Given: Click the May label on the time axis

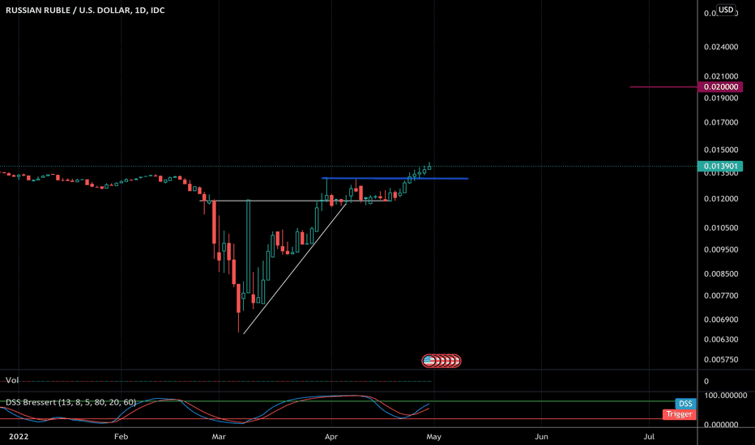Looking at the screenshot, I should [434, 436].
